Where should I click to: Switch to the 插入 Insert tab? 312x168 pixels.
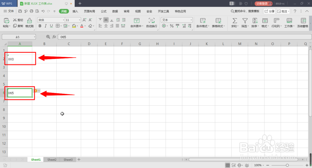click(75, 11)
